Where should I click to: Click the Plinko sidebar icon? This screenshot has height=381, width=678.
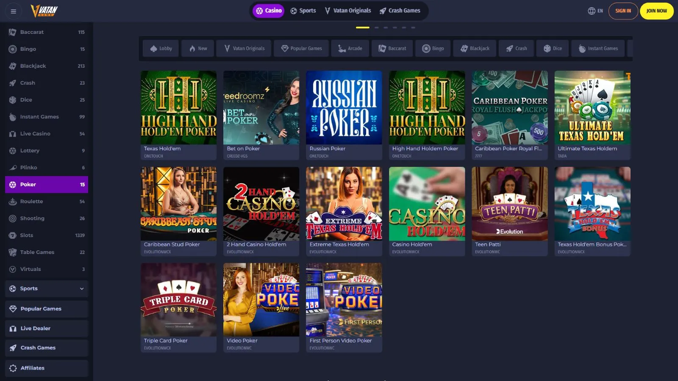[13, 168]
